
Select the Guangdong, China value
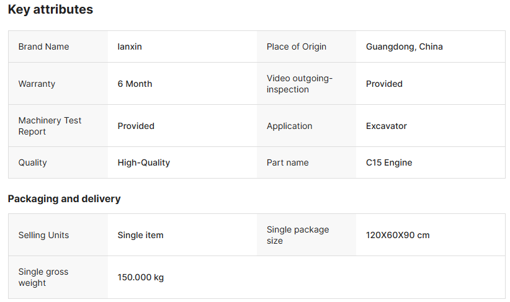click(404, 47)
